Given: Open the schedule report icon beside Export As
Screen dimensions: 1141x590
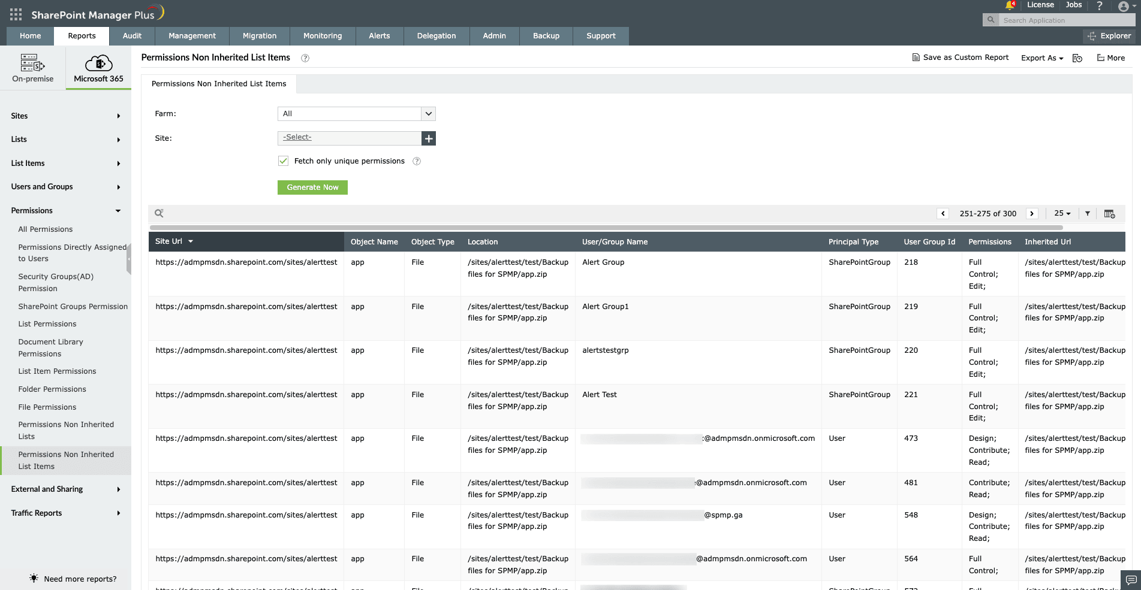Looking at the screenshot, I should [1077, 58].
